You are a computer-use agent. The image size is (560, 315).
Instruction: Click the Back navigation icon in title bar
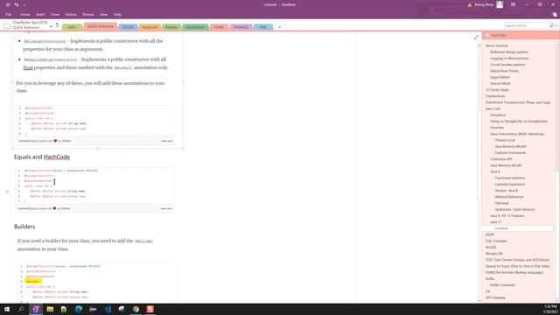click(x=8, y=4)
